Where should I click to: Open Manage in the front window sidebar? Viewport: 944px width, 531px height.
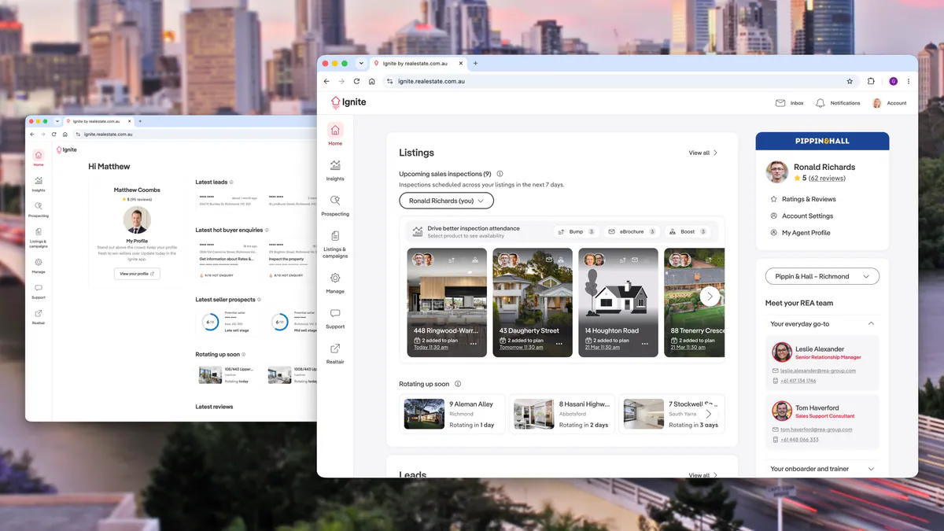pyautogui.click(x=335, y=283)
